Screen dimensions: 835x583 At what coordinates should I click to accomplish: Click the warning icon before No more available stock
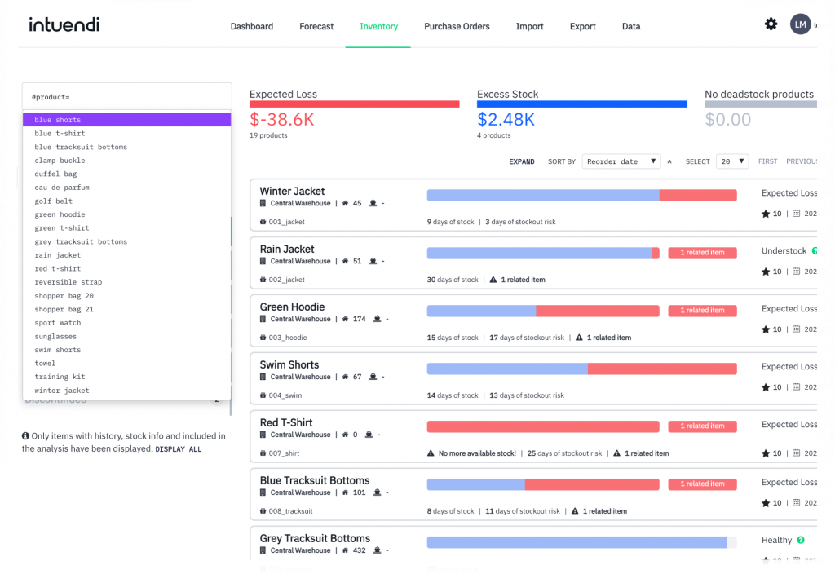(x=431, y=453)
